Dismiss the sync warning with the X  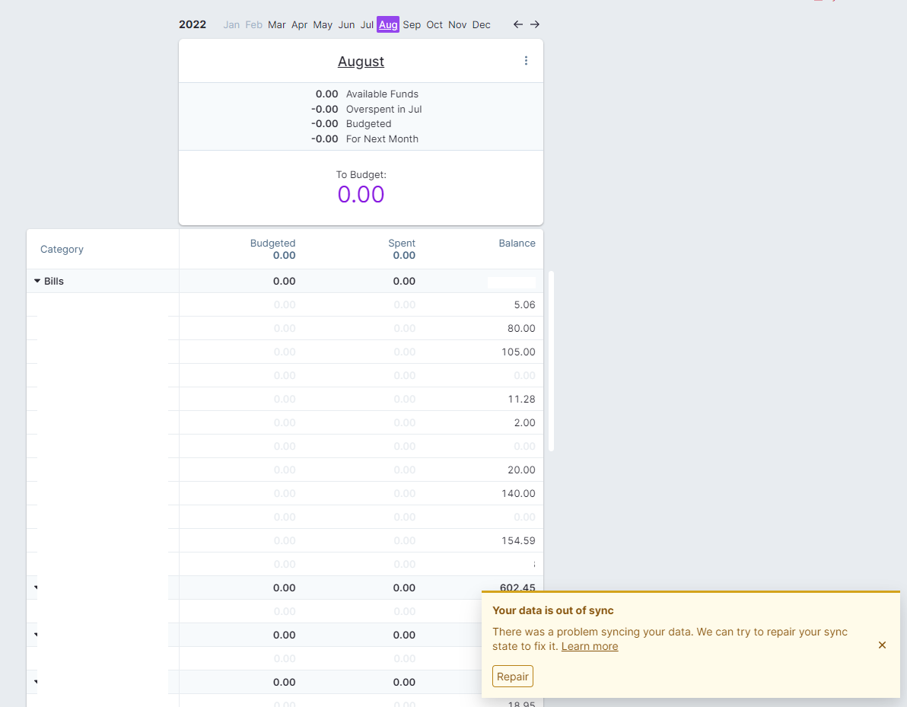pyautogui.click(x=882, y=645)
